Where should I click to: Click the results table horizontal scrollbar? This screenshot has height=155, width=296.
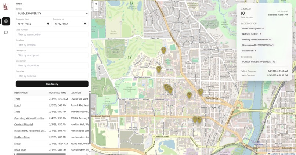[41, 154]
